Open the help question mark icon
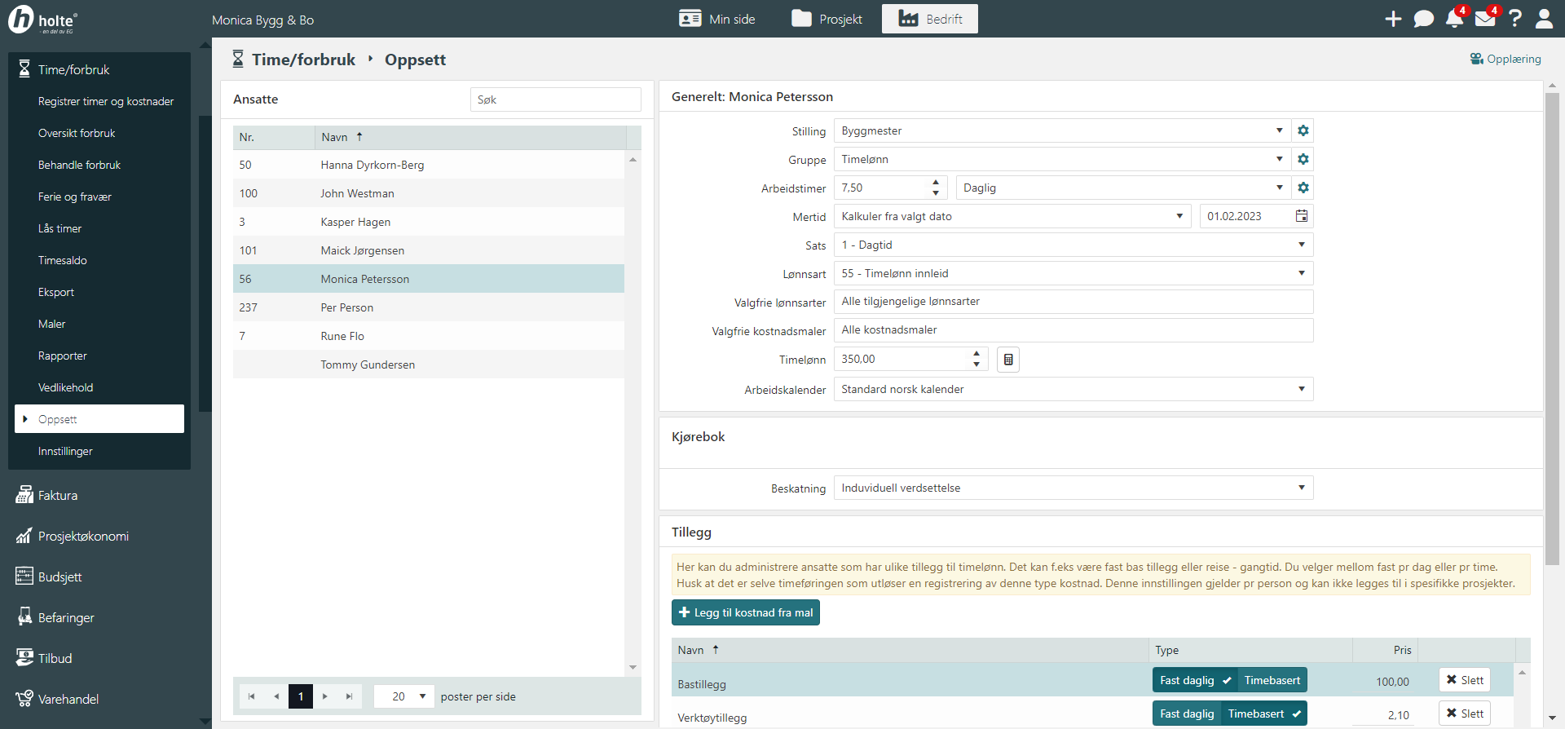 (1514, 19)
